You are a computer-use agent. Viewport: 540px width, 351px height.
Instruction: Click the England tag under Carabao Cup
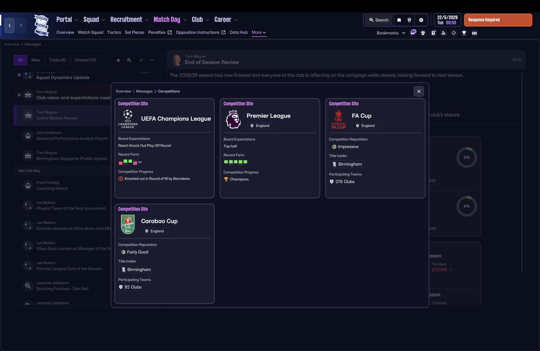pyautogui.click(x=154, y=231)
